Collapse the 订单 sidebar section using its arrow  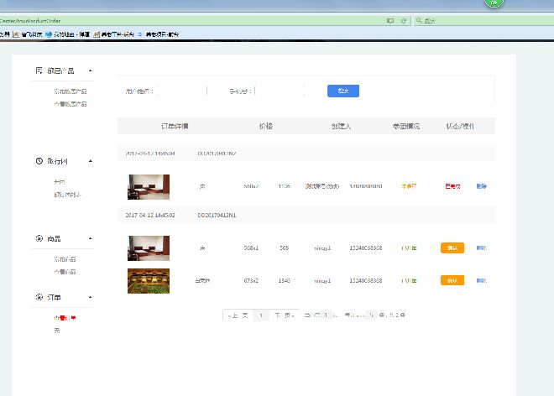point(90,297)
